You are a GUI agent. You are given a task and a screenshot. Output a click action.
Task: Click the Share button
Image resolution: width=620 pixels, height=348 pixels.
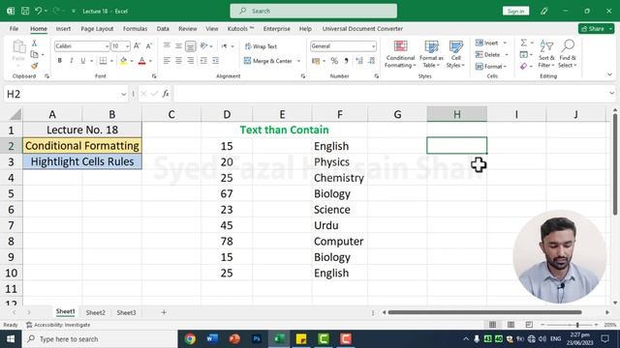(597, 29)
